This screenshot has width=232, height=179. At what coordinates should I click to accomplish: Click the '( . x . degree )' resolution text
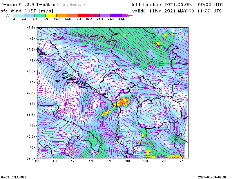click(71, 5)
